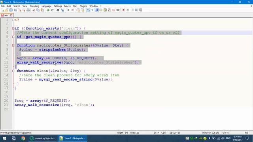
Task: Click the Close document toolbar icon
Action: [19, 10]
